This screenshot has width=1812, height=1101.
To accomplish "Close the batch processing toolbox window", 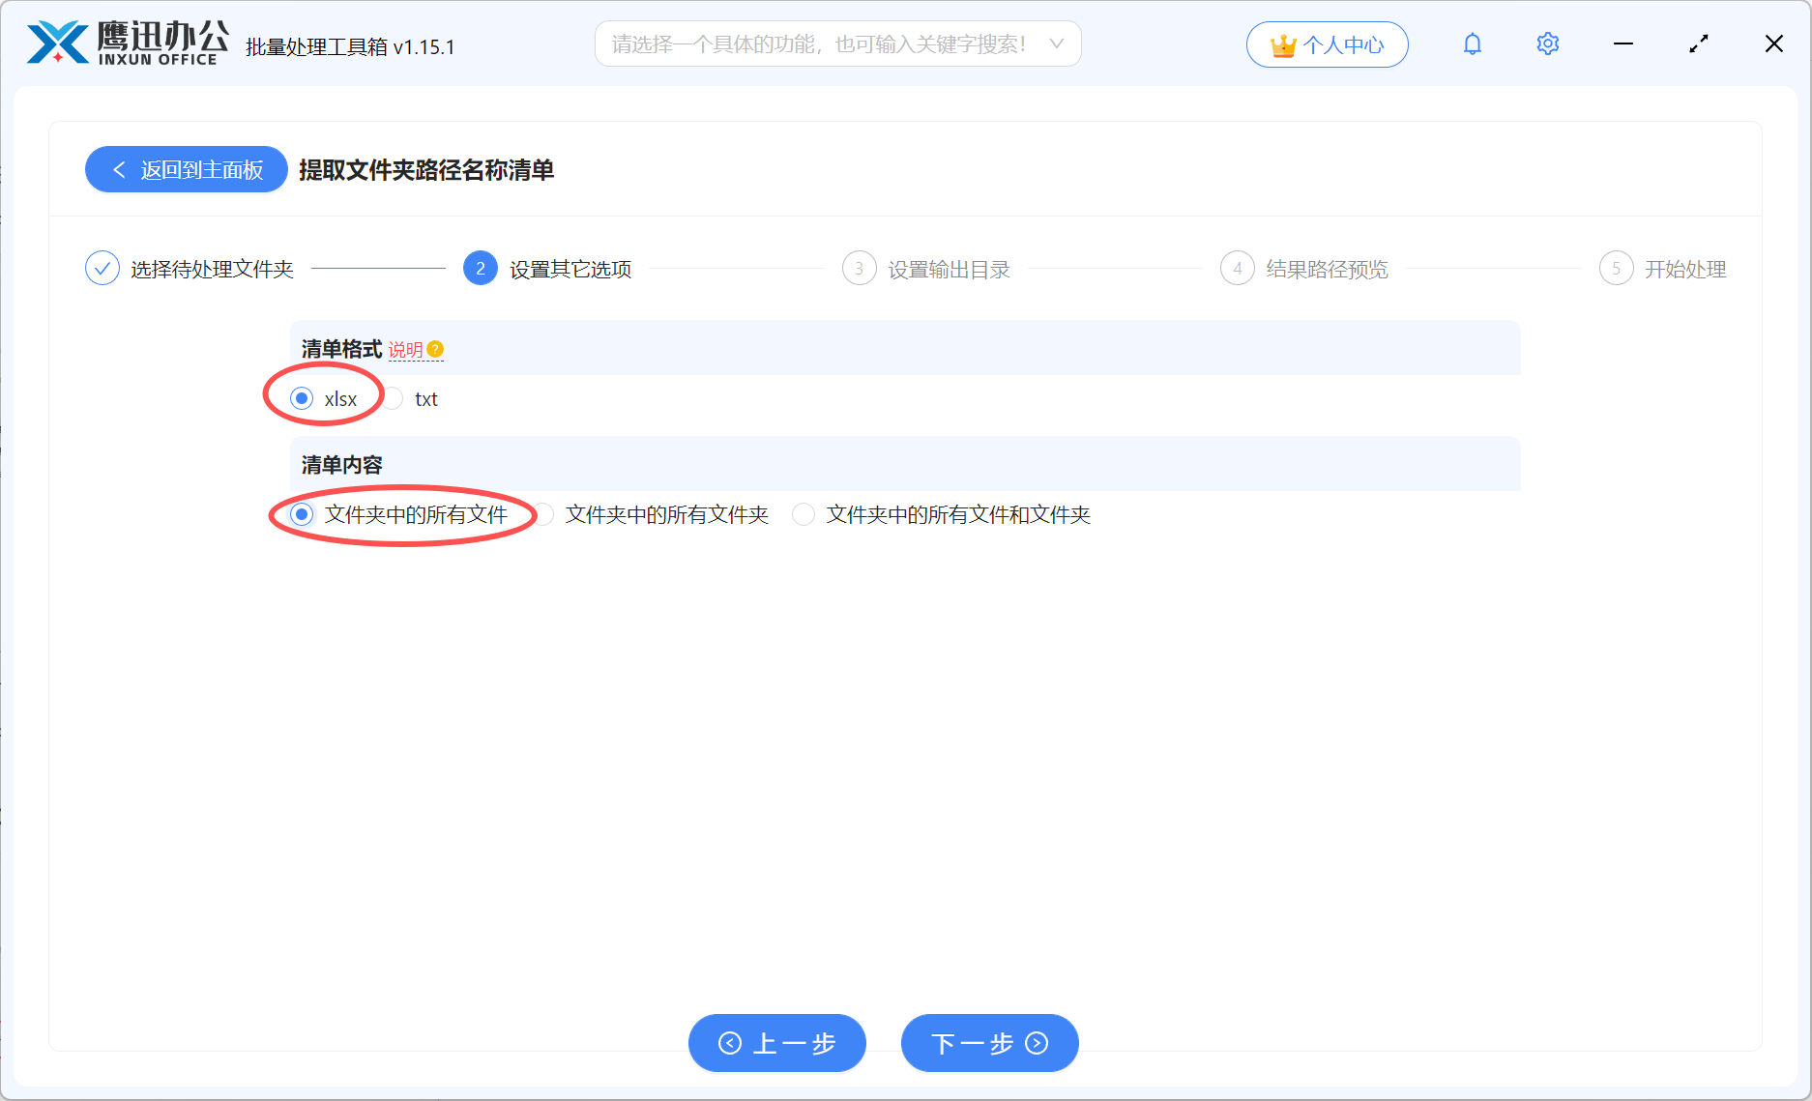I will pos(1773,44).
